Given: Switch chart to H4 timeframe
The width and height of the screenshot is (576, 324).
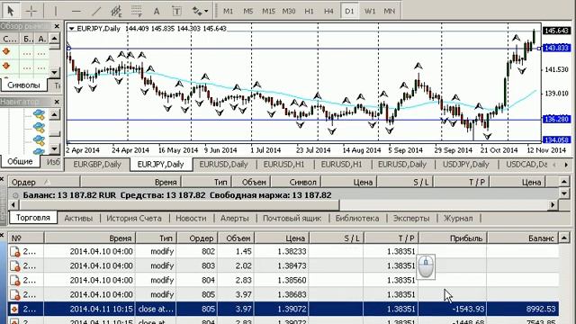Looking at the screenshot, I should [328, 11].
